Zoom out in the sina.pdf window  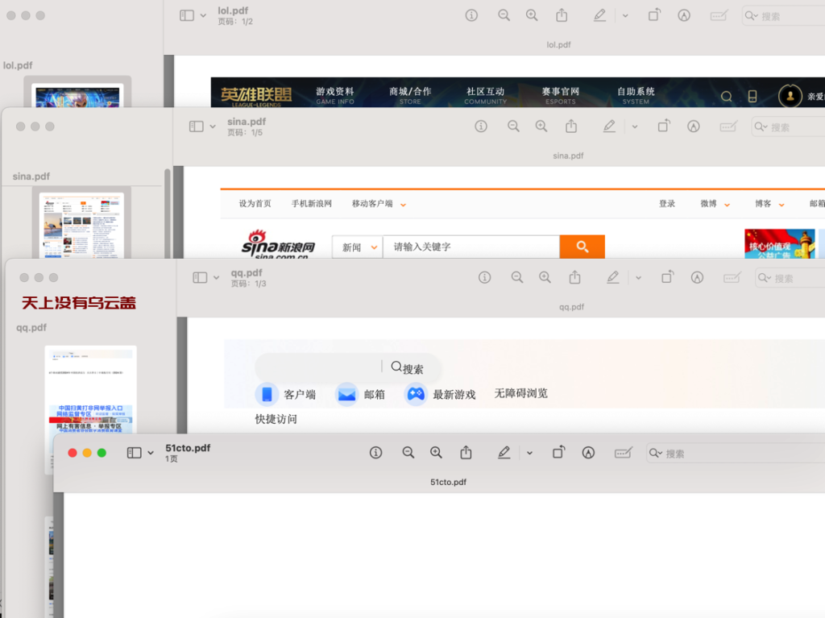[x=513, y=127]
